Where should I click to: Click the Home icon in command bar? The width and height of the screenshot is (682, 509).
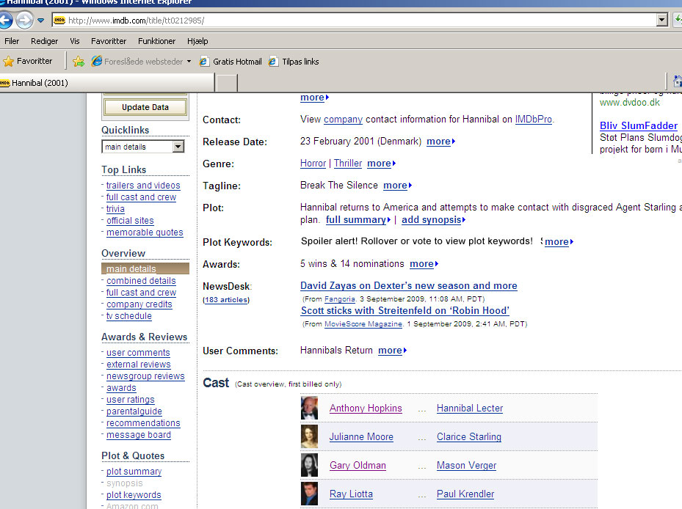(677, 81)
